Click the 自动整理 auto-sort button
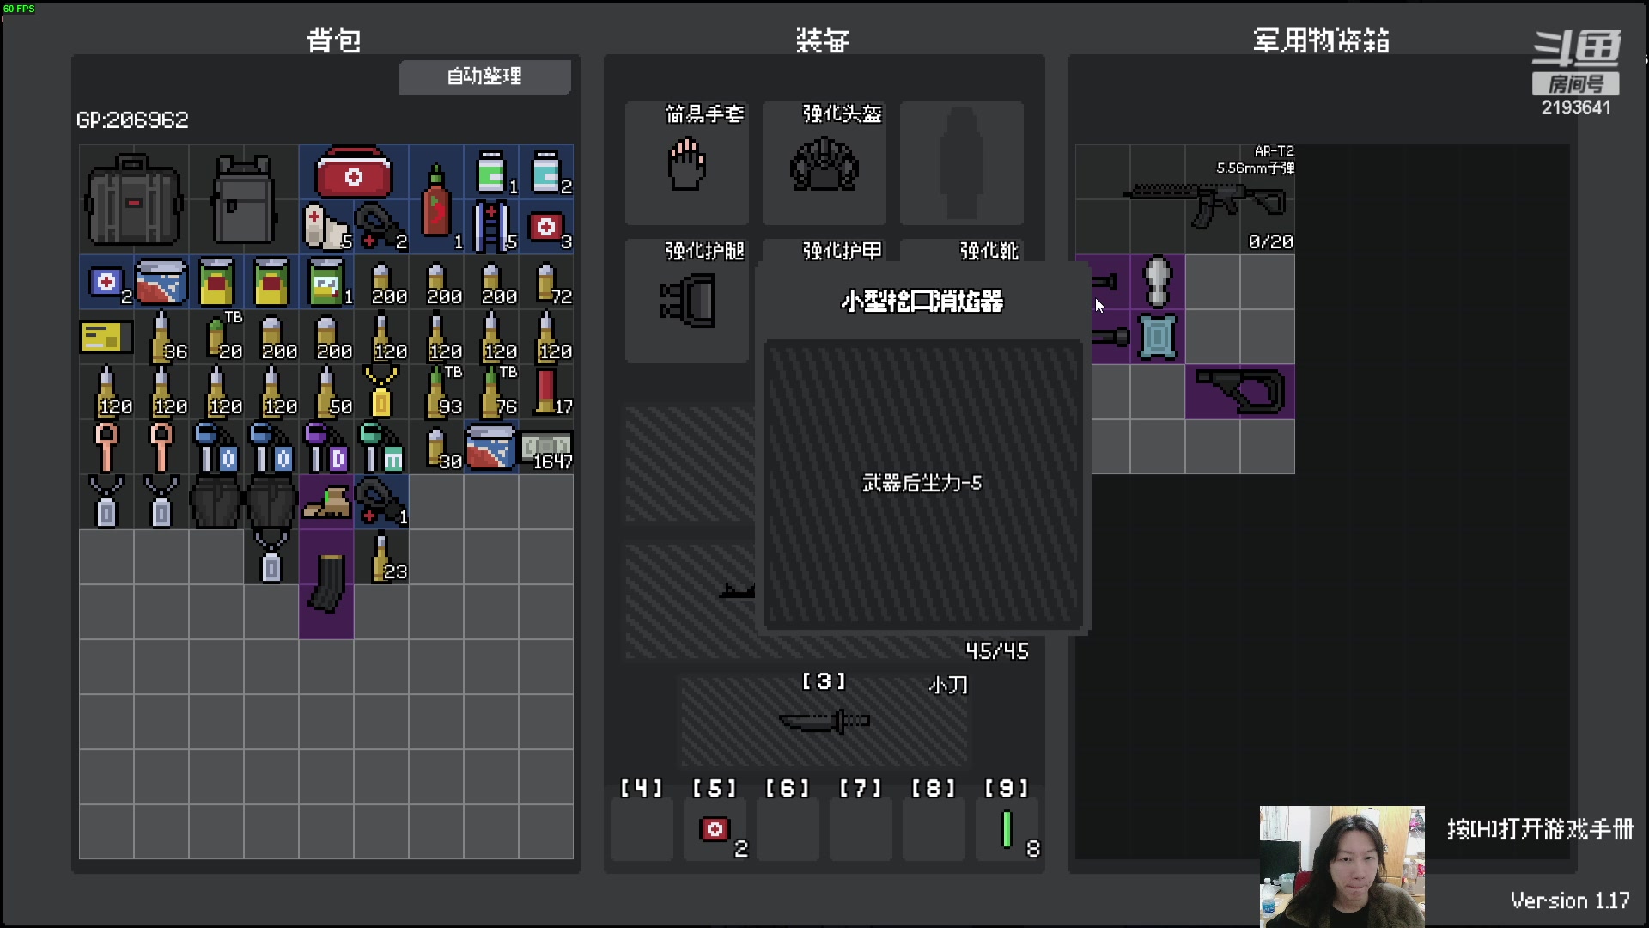 point(485,76)
